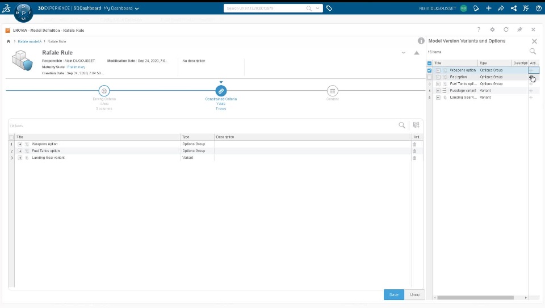Screen dimensions: 545x308
Task: Click the Preliminary maturity state link
Action: pos(76,67)
